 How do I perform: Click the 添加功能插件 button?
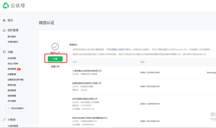[x=15, y=108]
